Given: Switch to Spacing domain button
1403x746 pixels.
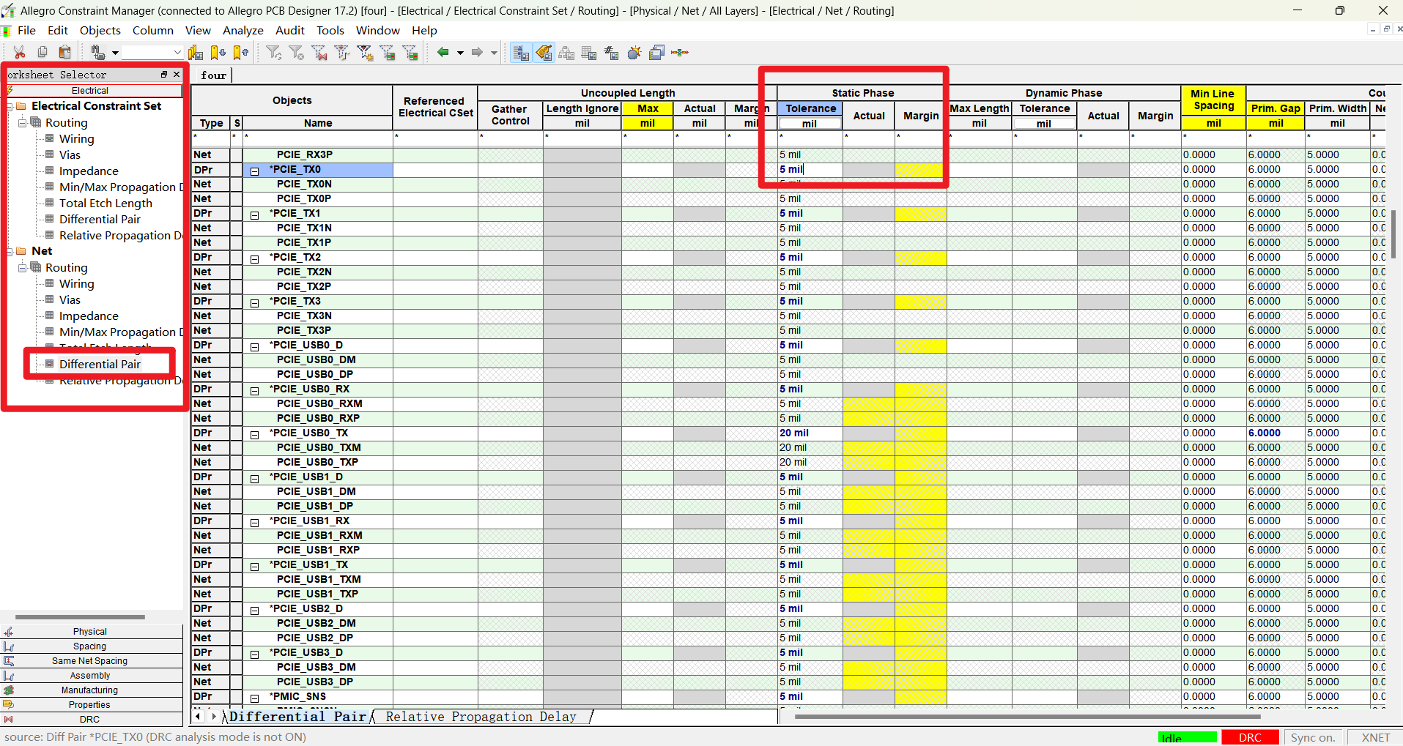Looking at the screenshot, I should click(x=90, y=646).
